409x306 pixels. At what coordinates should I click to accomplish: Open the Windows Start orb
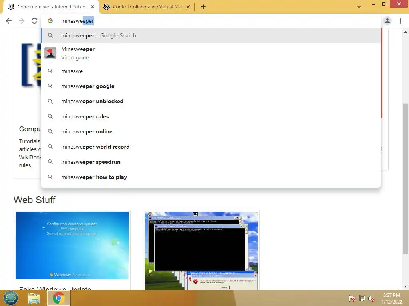point(11,298)
